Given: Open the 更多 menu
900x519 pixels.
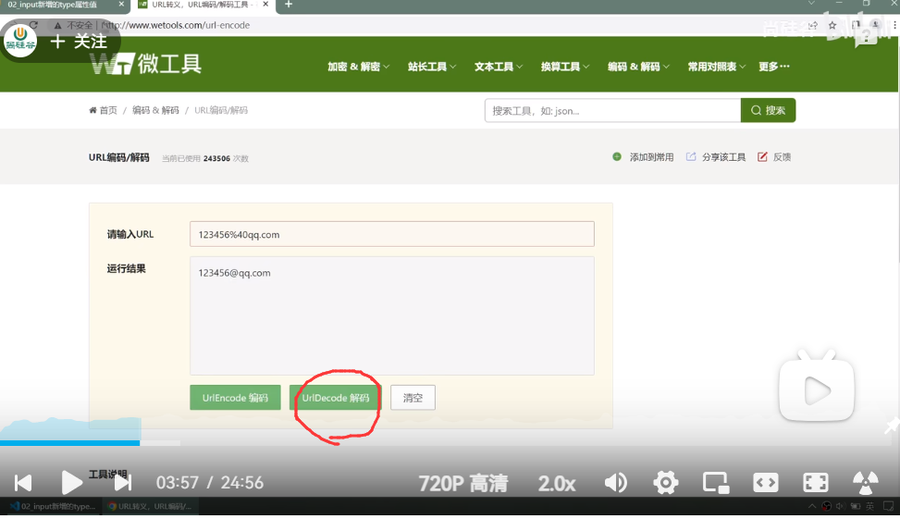Looking at the screenshot, I should [773, 67].
